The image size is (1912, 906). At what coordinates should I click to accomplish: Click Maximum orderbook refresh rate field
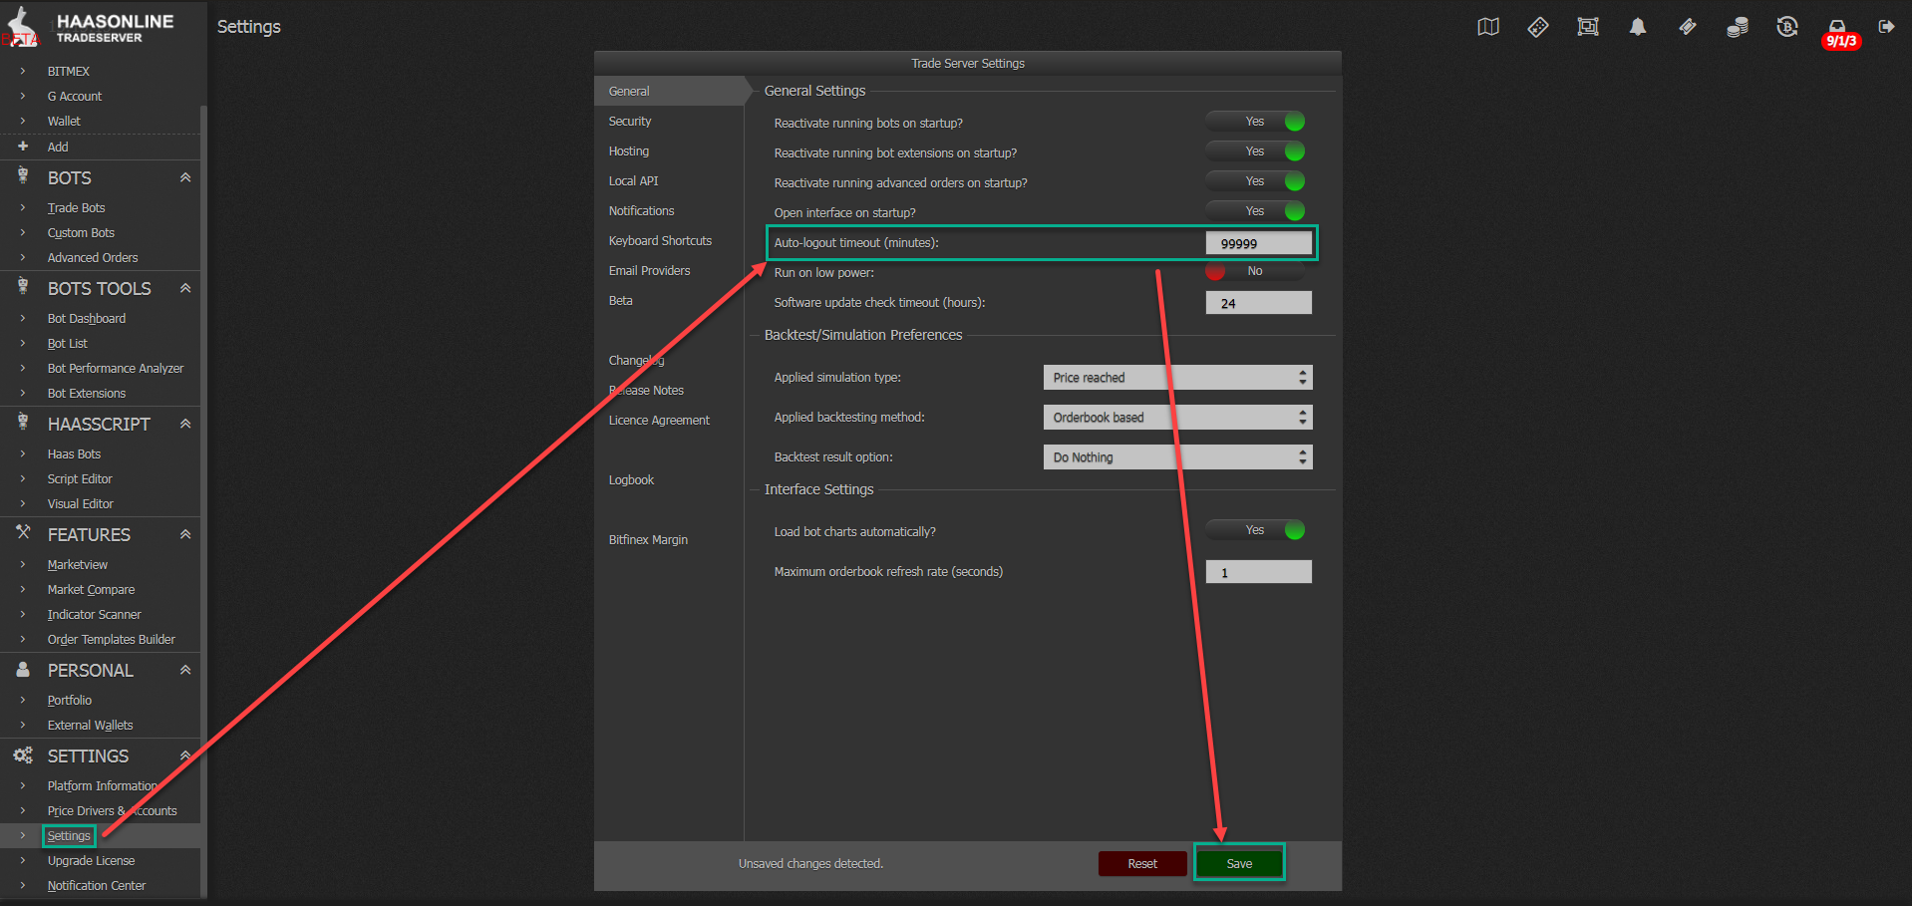(1258, 572)
